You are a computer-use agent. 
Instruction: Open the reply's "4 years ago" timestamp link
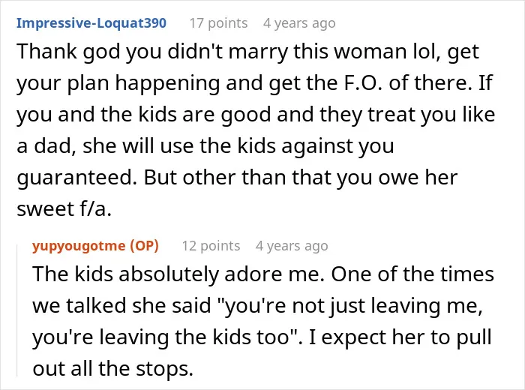[292, 246]
